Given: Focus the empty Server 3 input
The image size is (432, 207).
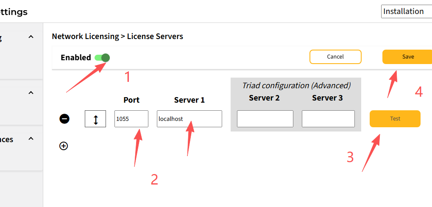Looking at the screenshot, I should pyautogui.click(x=328, y=119).
